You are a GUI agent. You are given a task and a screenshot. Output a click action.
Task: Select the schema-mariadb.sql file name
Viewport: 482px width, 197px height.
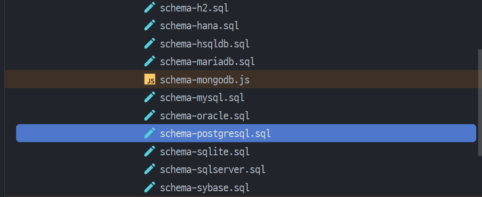point(207,61)
